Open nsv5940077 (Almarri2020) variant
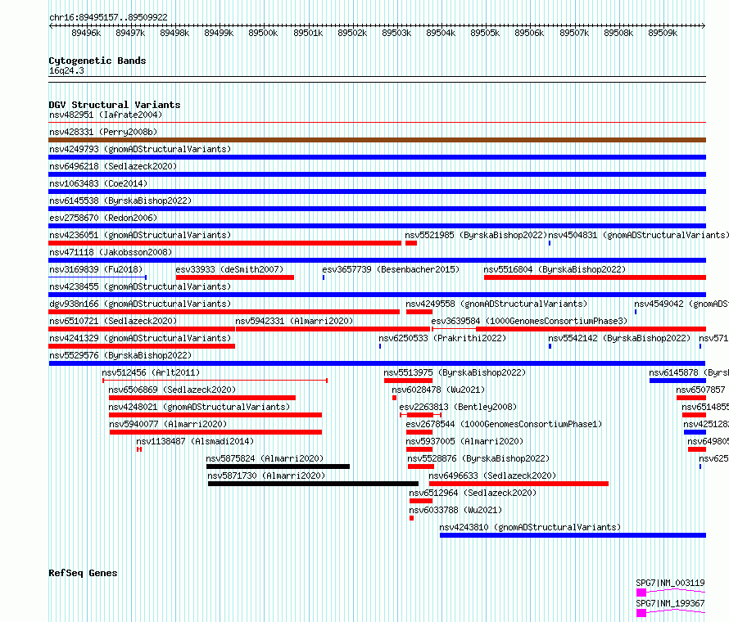The height and width of the screenshot is (622, 729). tap(168, 424)
